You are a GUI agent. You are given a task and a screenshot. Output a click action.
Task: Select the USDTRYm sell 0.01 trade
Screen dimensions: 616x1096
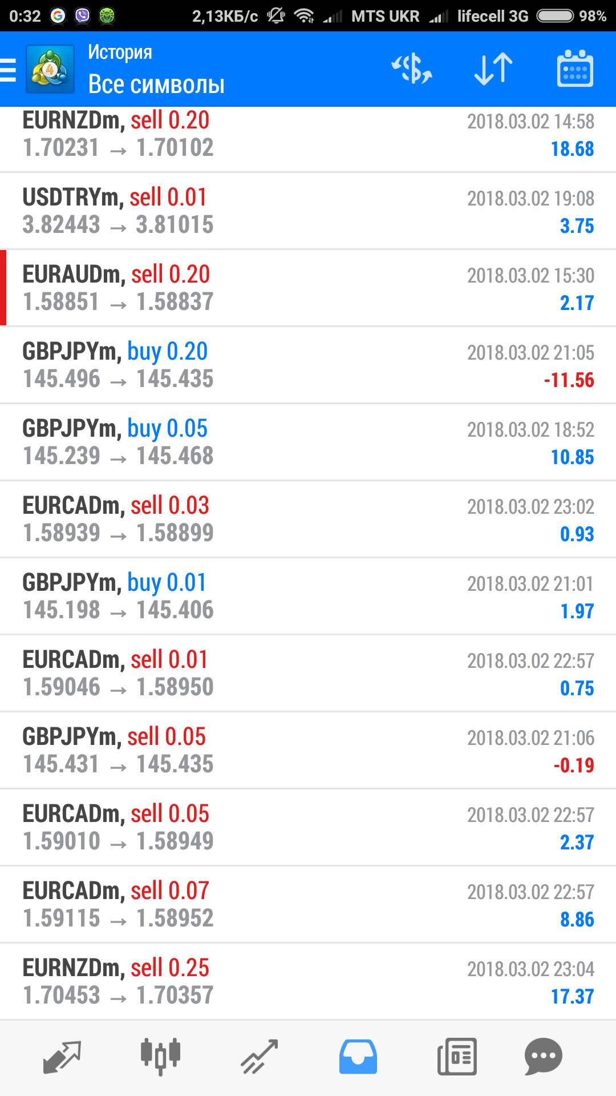308,211
